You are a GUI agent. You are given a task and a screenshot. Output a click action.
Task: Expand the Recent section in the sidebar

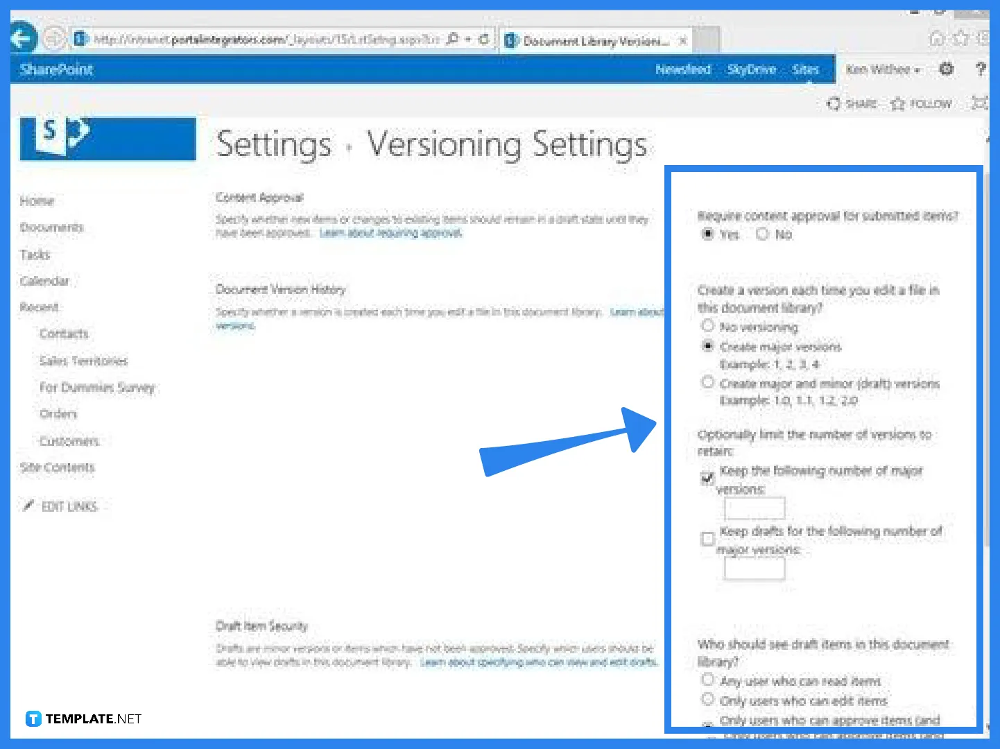click(x=40, y=307)
